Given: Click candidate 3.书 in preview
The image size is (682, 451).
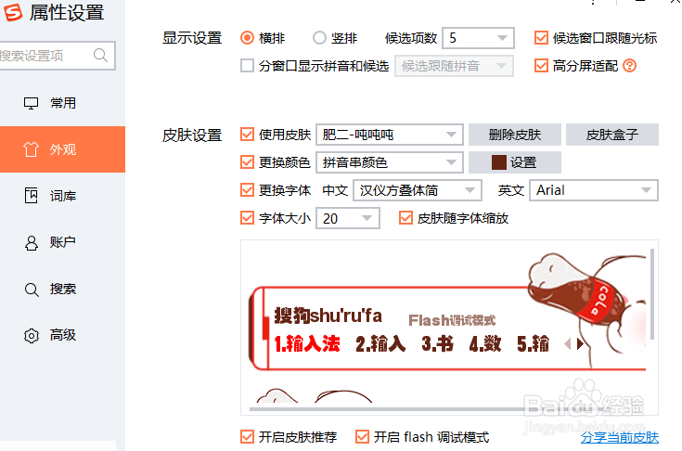Looking at the screenshot, I should coord(437,344).
